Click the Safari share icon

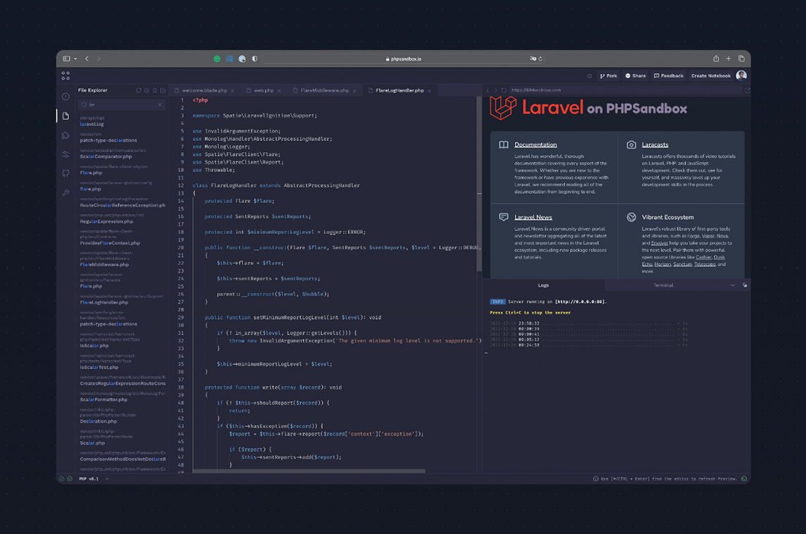pyautogui.click(x=716, y=58)
